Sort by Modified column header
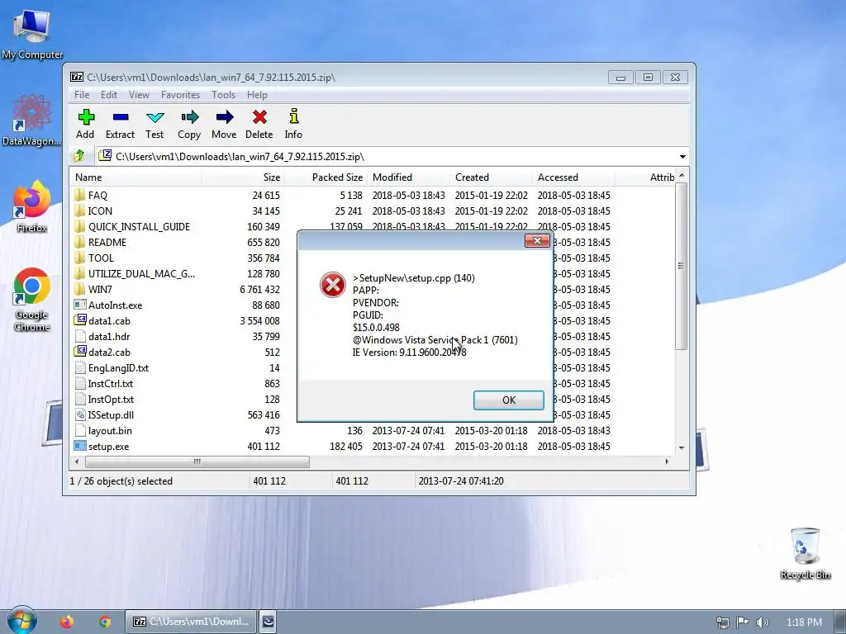The height and width of the screenshot is (634, 846). 408,177
